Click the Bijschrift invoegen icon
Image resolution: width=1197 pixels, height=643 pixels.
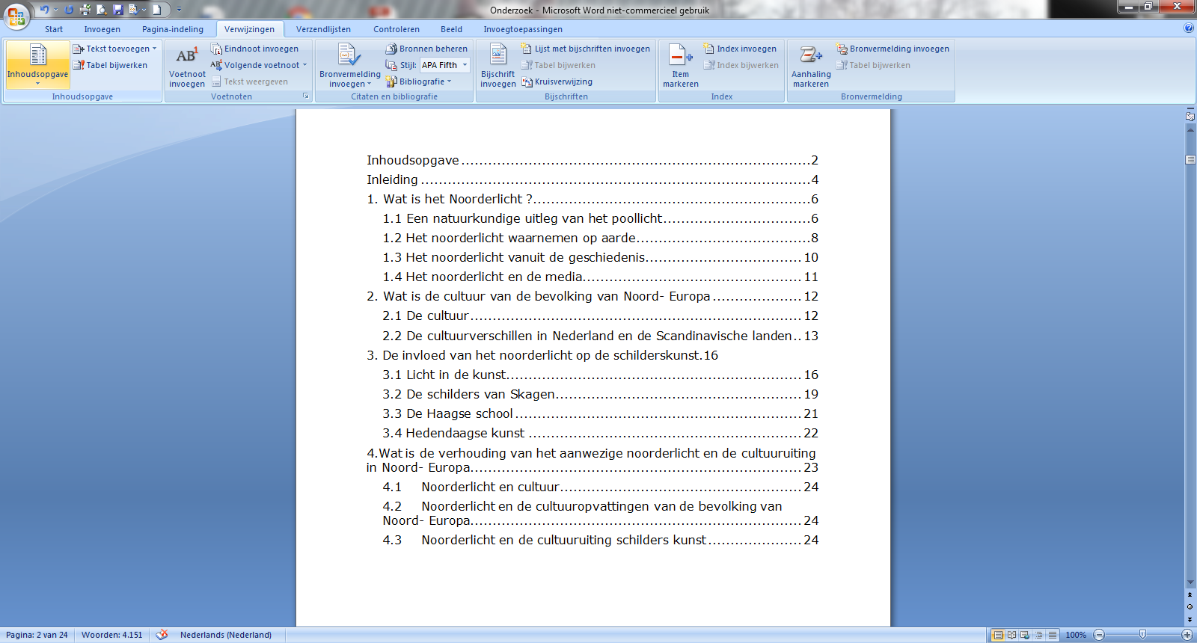coord(498,67)
